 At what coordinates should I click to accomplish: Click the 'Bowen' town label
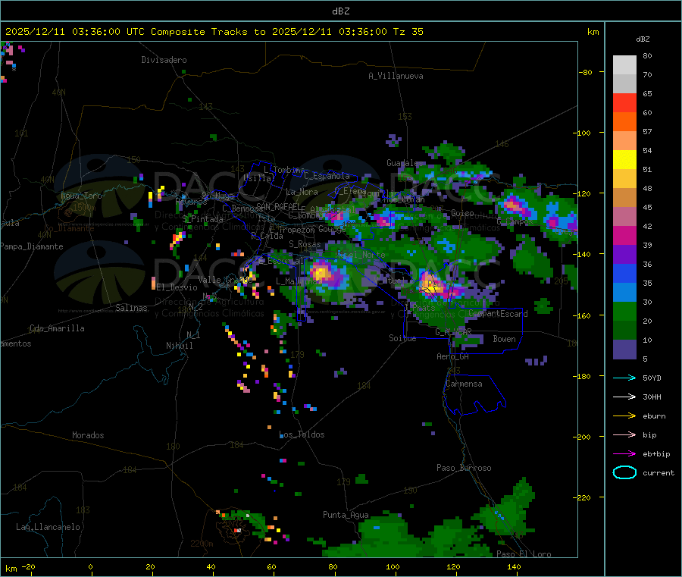click(504, 339)
